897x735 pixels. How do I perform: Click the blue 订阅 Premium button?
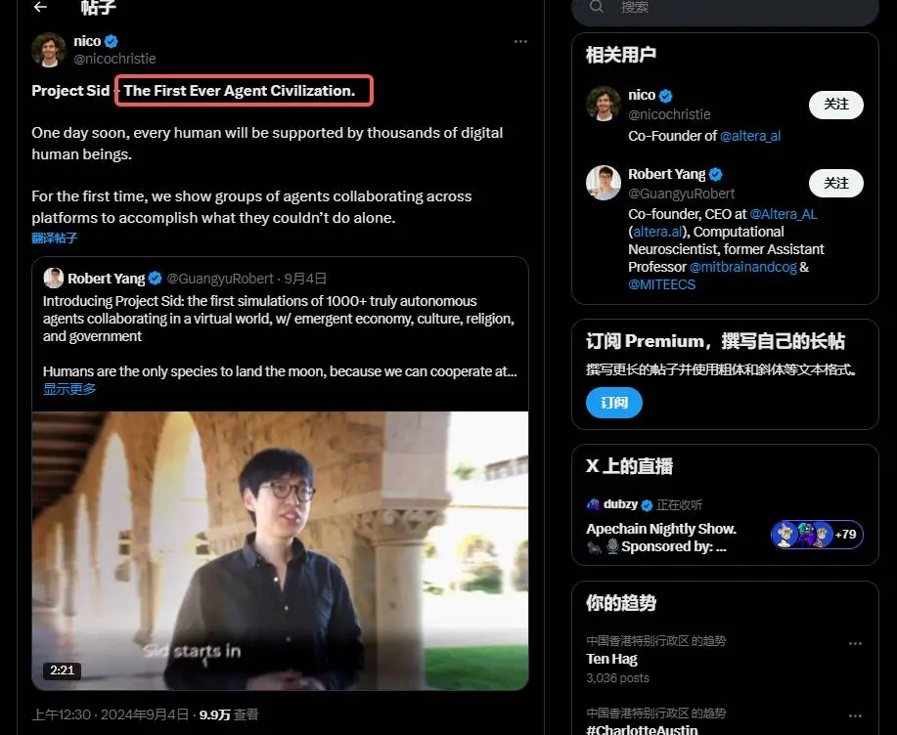614,403
